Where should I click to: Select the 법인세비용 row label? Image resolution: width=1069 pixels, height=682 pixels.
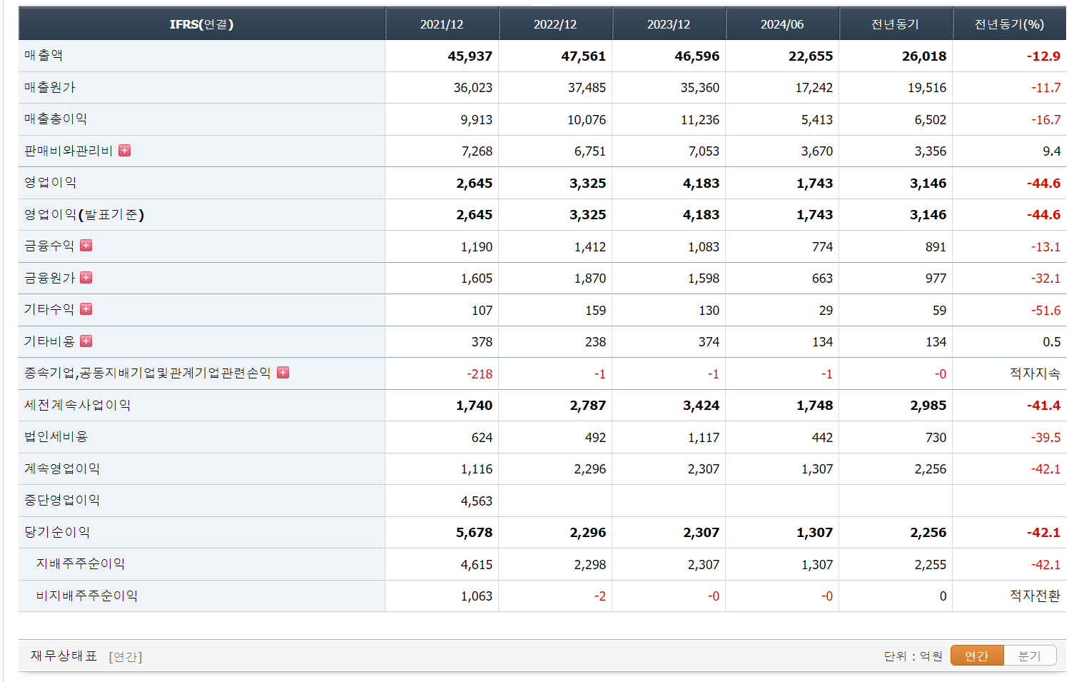coord(56,436)
